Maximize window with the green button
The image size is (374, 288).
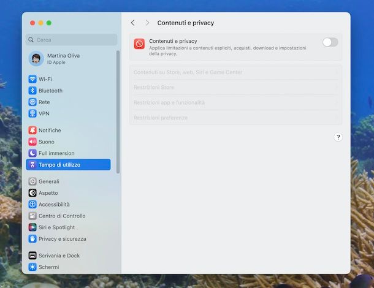[x=49, y=23]
